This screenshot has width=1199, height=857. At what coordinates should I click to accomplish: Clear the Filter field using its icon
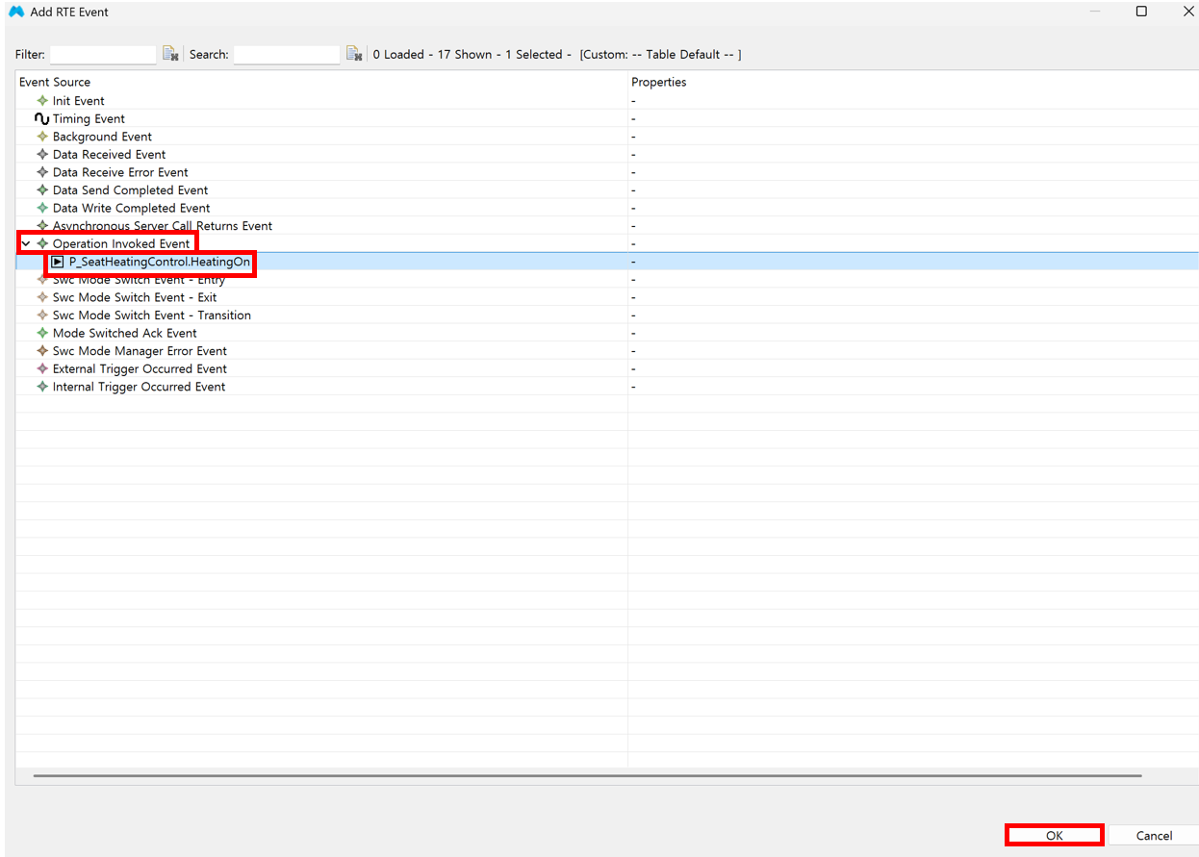170,55
